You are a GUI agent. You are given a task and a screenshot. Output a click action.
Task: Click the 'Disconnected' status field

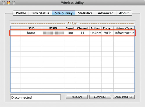[x=35, y=97]
